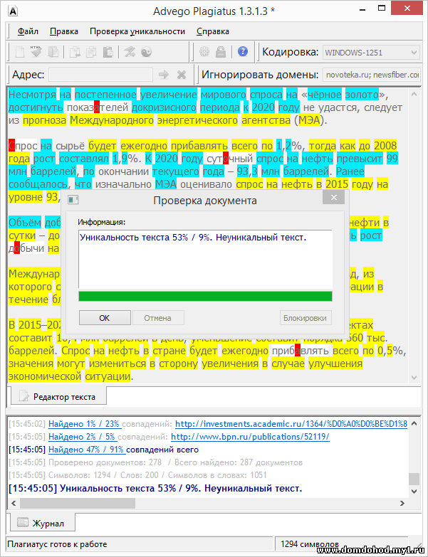
Task: Click text editor scrollbar down arrow
Action: [414, 377]
